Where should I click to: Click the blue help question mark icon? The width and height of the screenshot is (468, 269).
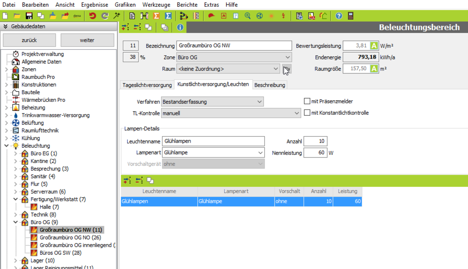(x=339, y=16)
